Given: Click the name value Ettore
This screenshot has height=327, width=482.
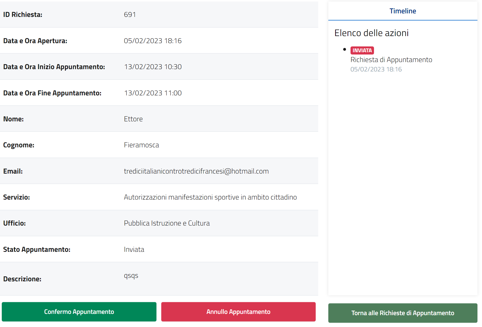Looking at the screenshot, I should (133, 119).
